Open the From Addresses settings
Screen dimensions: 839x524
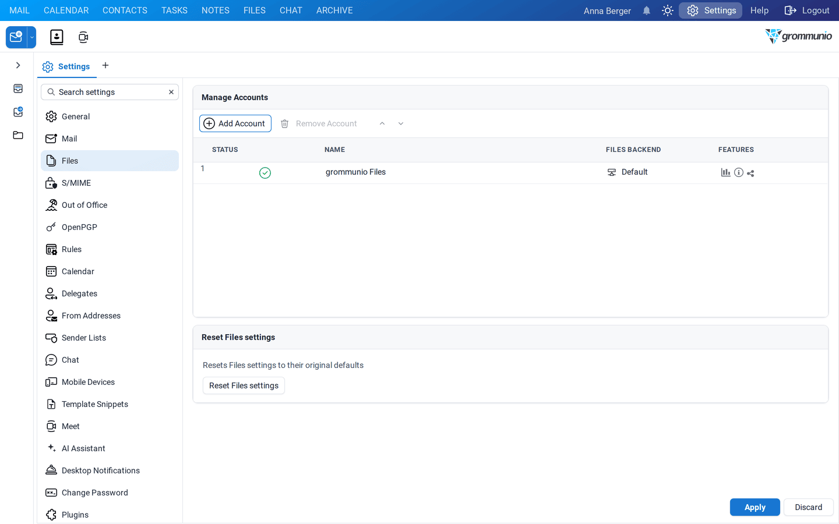click(x=110, y=316)
